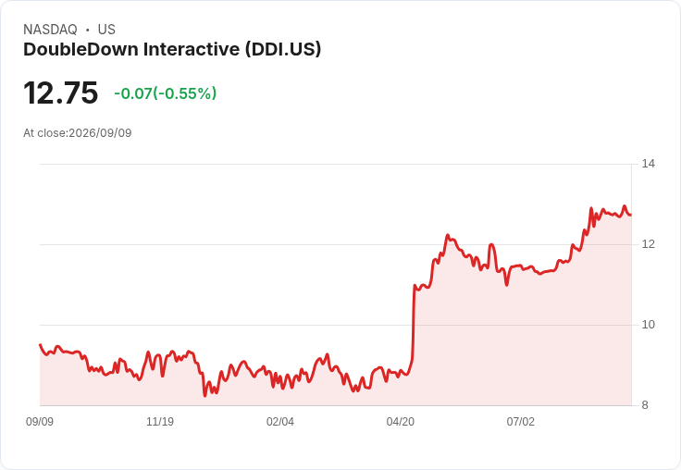The height and width of the screenshot is (470, 681).
Task: Click the 07/02 date label on x-axis
Action: click(x=521, y=421)
